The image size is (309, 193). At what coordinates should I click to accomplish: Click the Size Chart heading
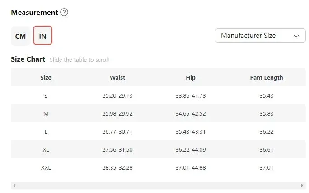click(x=28, y=59)
